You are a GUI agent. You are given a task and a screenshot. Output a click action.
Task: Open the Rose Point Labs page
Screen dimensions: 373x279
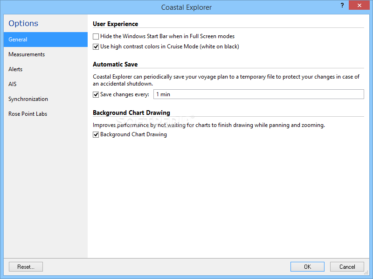[46, 114]
